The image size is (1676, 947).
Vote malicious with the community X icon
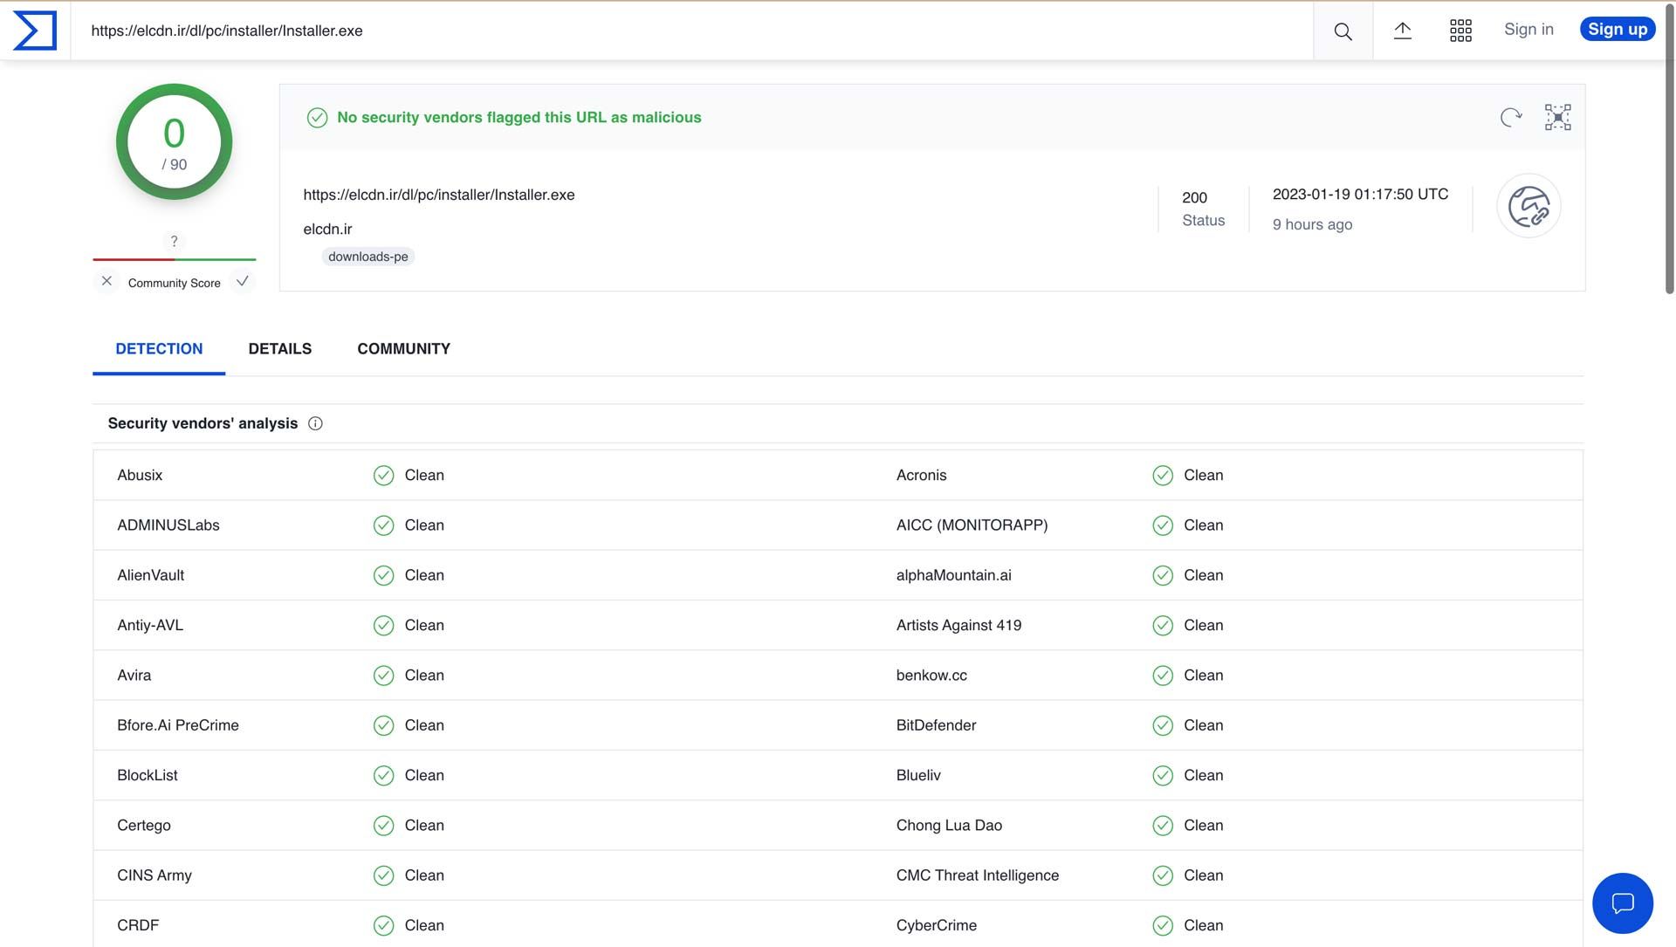pos(106,281)
